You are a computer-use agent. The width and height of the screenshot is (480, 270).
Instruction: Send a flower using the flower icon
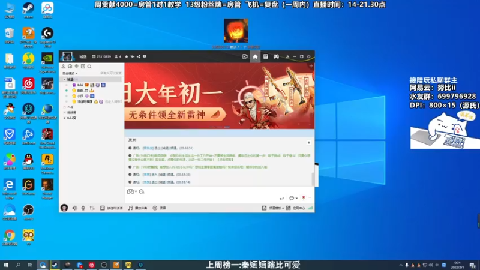pyautogui.click(x=304, y=198)
